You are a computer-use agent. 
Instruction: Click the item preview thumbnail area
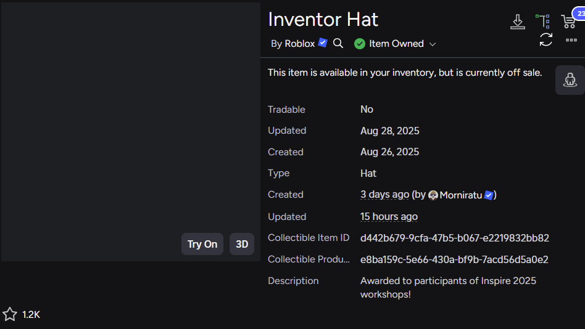tap(131, 131)
